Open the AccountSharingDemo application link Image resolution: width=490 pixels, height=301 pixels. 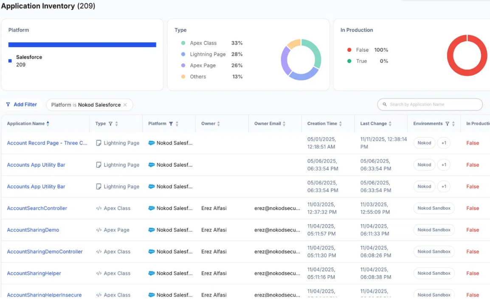(x=33, y=230)
